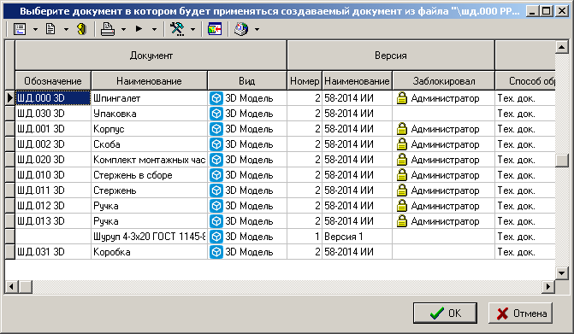Viewport: 574px width, 334px height.
Task: Click the horizontal scrollbar right arrow
Action: (548, 287)
